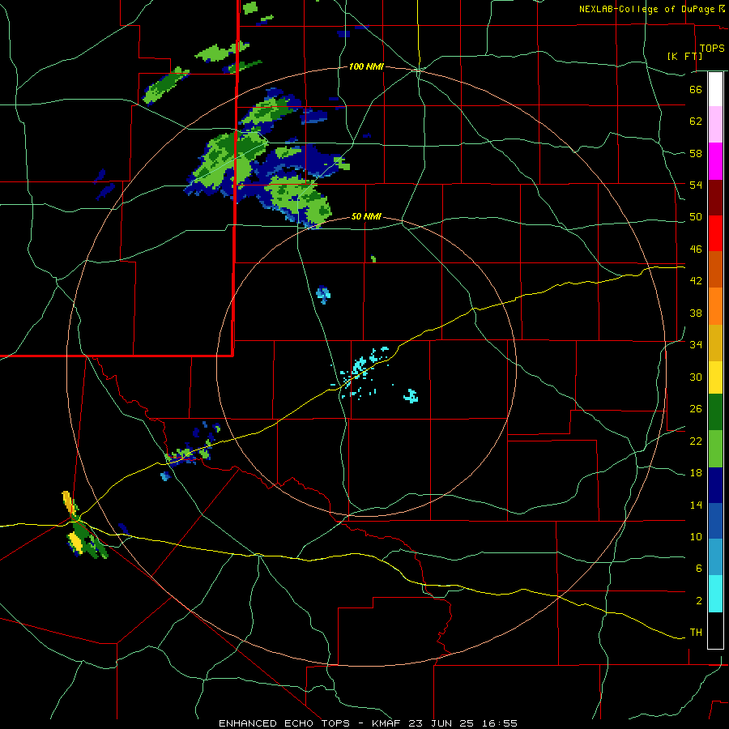
Task: Click the legend value 2
Action: (699, 601)
